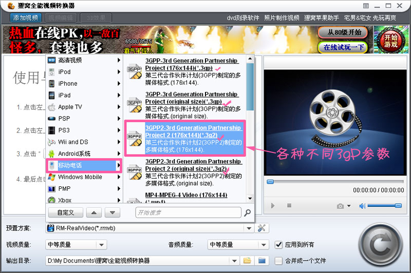This screenshot has height=273, width=411.
Task: Select the 高清视频 category
Action: (x=84, y=60)
